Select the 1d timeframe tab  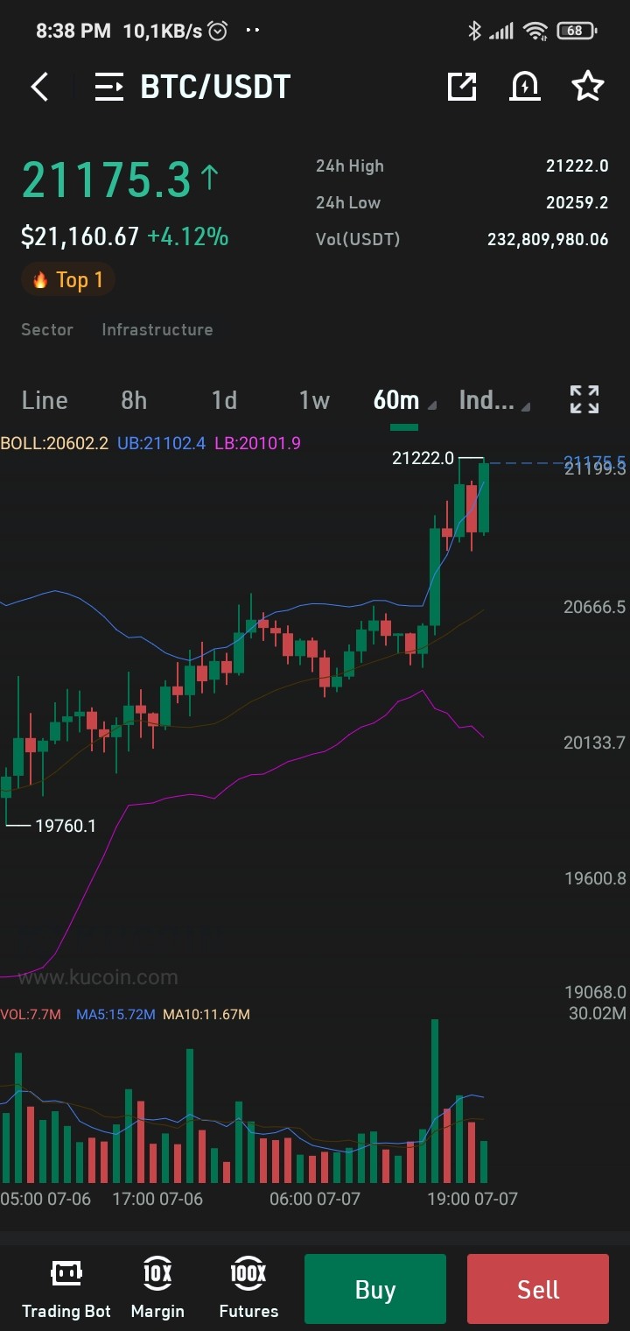[x=224, y=400]
